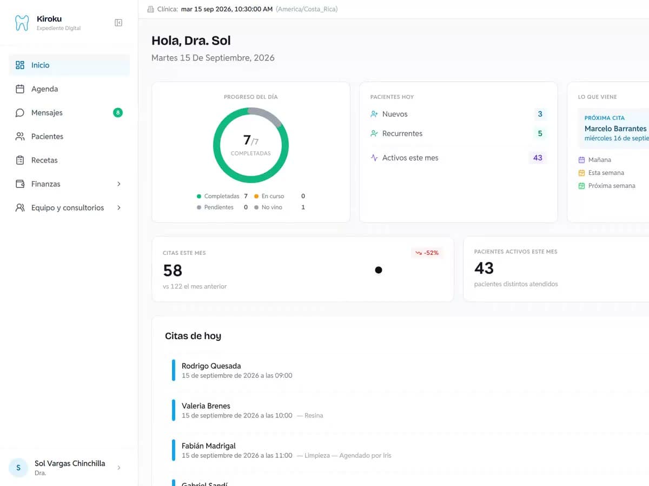Collapse the sidebar with the panel icon
The image size is (649, 486).
(x=118, y=23)
